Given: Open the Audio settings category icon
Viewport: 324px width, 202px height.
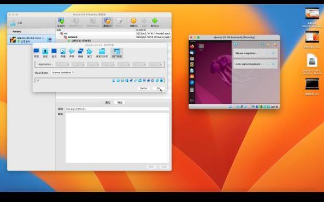Looking at the screenshot, I should click(72, 52).
